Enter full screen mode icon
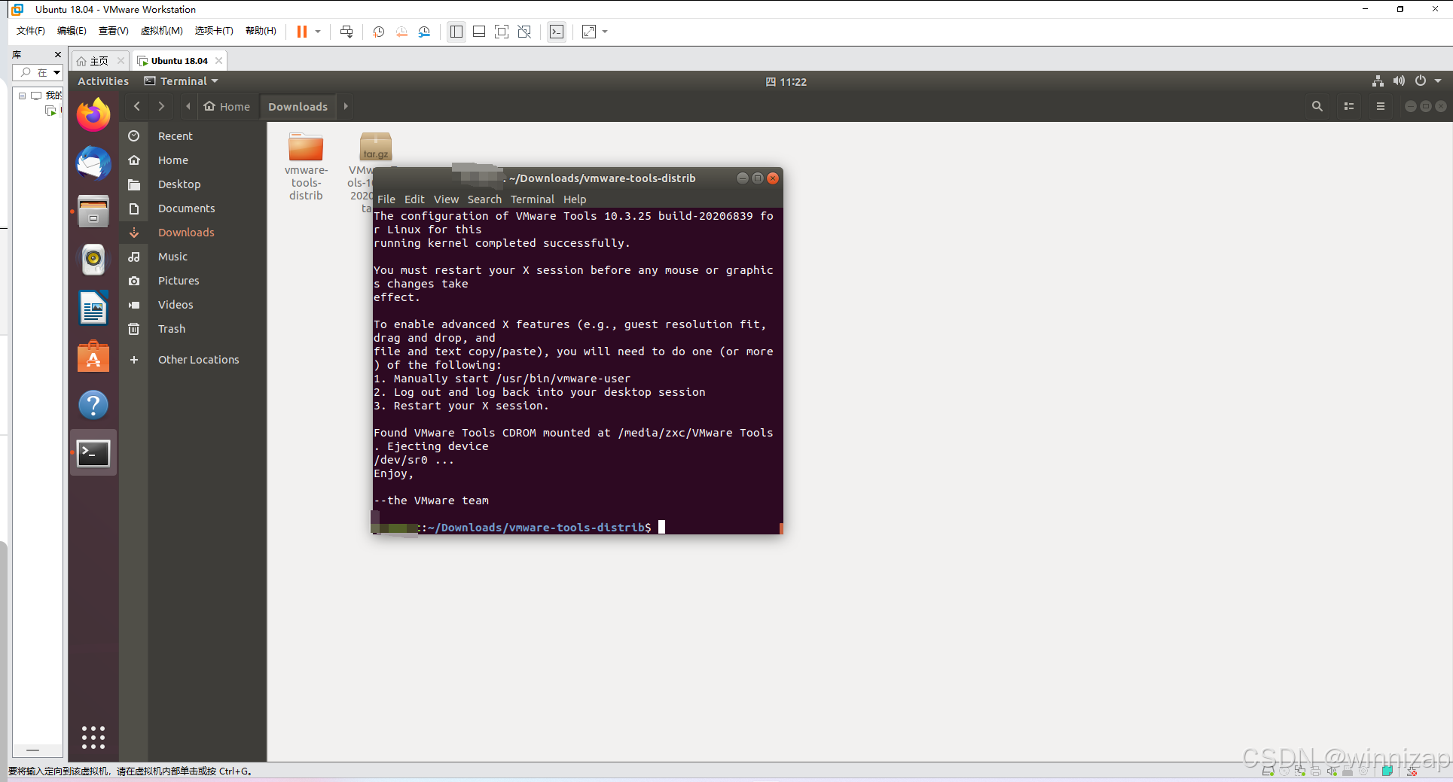This screenshot has width=1453, height=782. point(502,32)
